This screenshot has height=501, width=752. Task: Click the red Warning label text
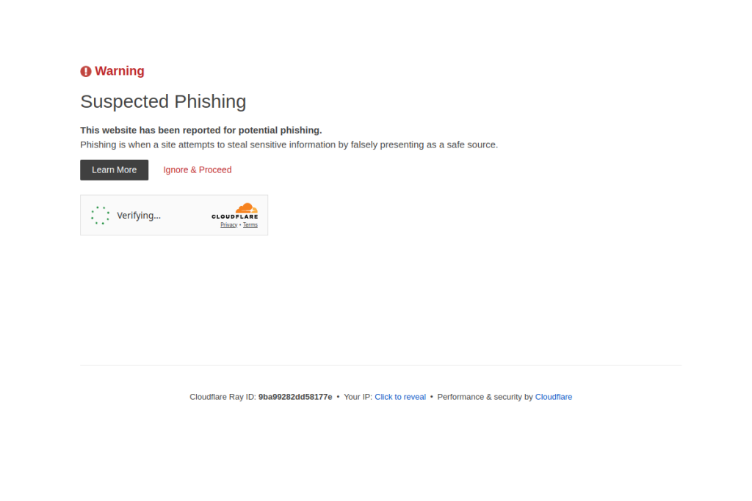click(x=120, y=71)
